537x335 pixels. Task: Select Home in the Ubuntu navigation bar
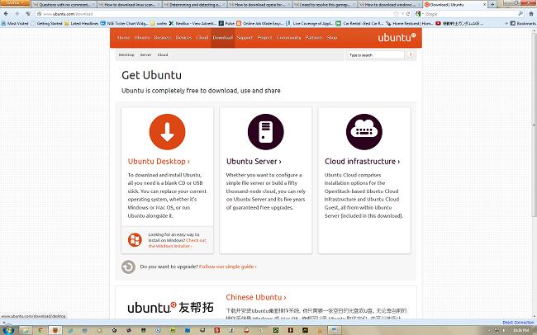click(x=124, y=38)
